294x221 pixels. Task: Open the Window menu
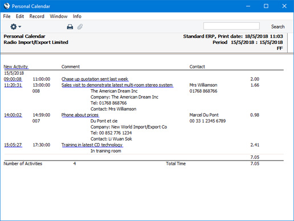coord(59,17)
